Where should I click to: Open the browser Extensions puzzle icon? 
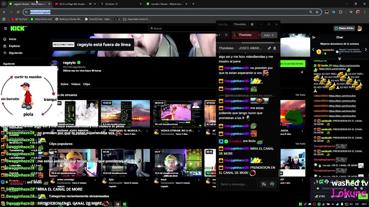341,12
